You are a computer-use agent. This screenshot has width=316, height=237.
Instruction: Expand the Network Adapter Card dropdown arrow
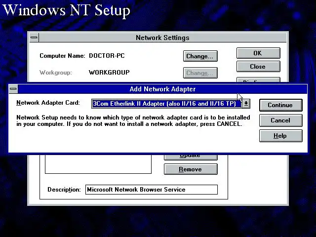coord(246,104)
